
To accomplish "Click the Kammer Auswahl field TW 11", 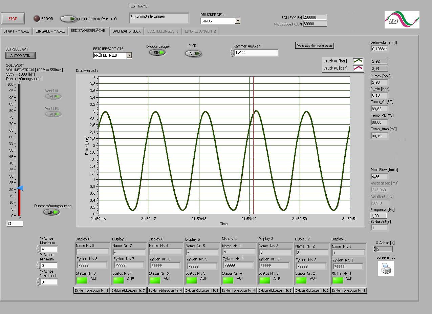I will click(256, 53).
